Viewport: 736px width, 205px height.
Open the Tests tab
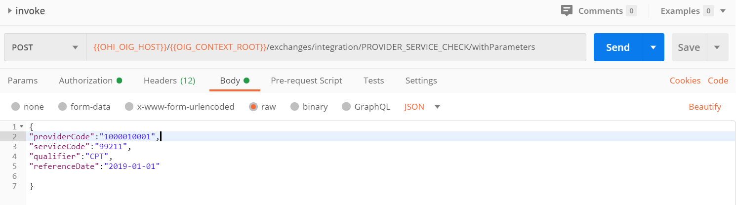[373, 81]
